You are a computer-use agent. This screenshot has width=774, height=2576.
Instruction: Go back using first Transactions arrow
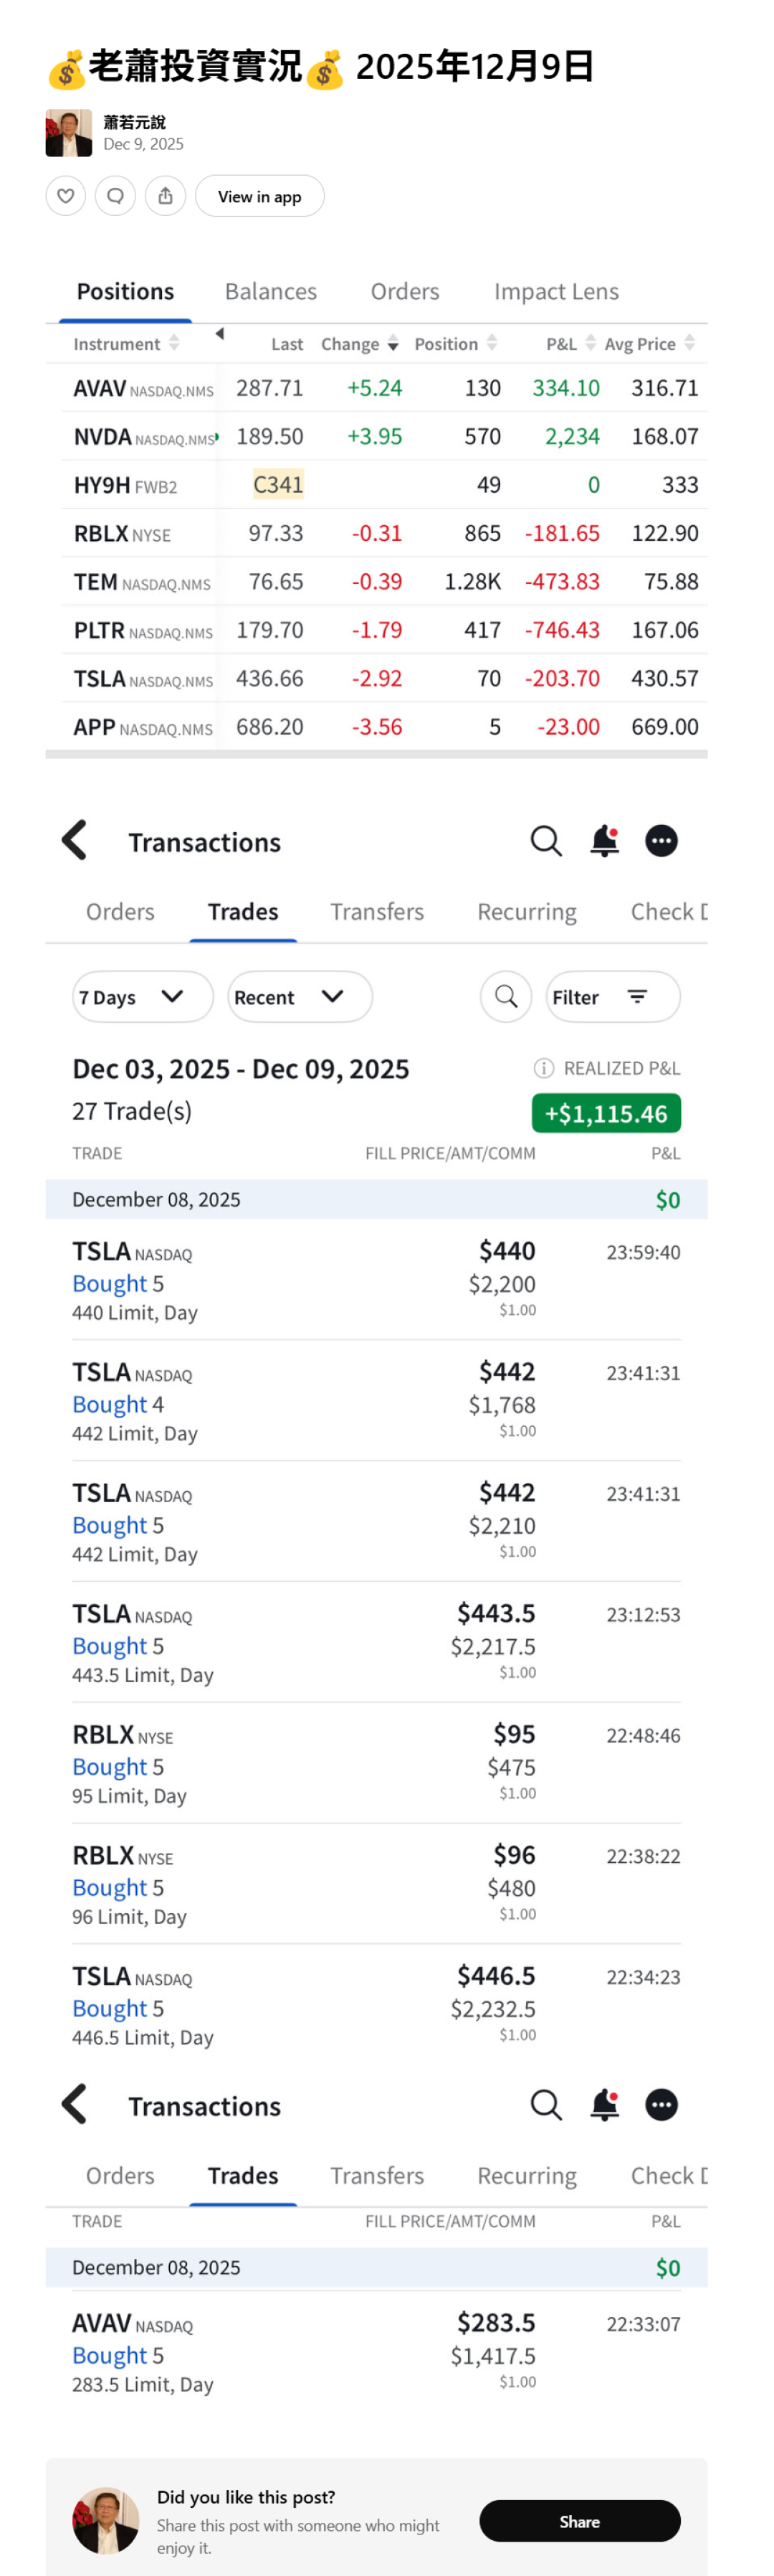(x=75, y=841)
